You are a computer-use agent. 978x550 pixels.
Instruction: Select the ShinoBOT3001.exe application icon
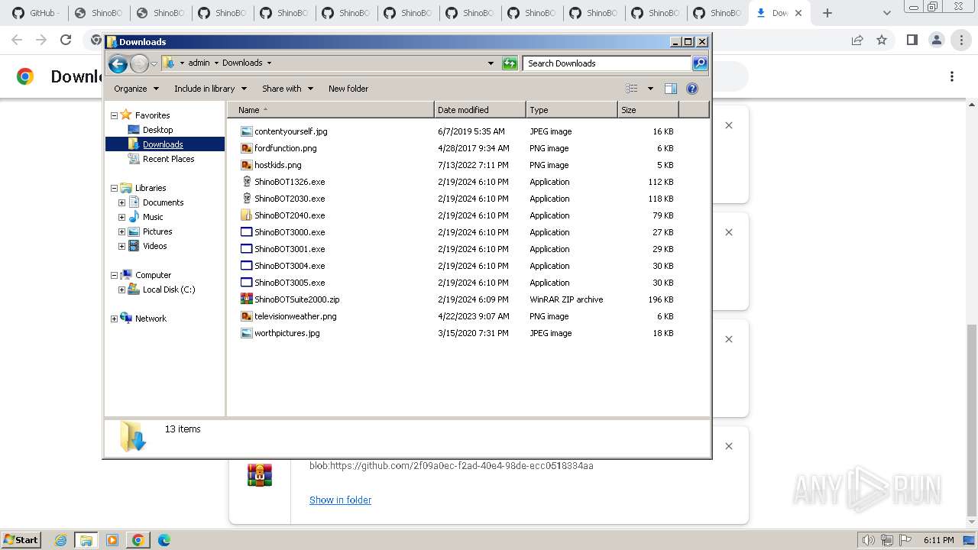click(x=246, y=249)
